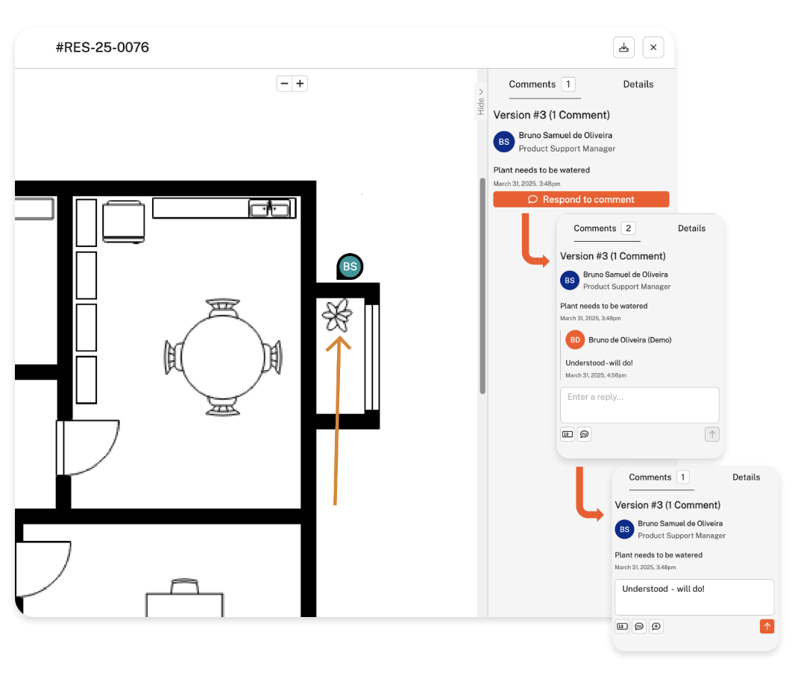The width and height of the screenshot is (798, 673).
Task: Click the speech bubble icon under 'Enter a reply...'
Action: point(585,434)
